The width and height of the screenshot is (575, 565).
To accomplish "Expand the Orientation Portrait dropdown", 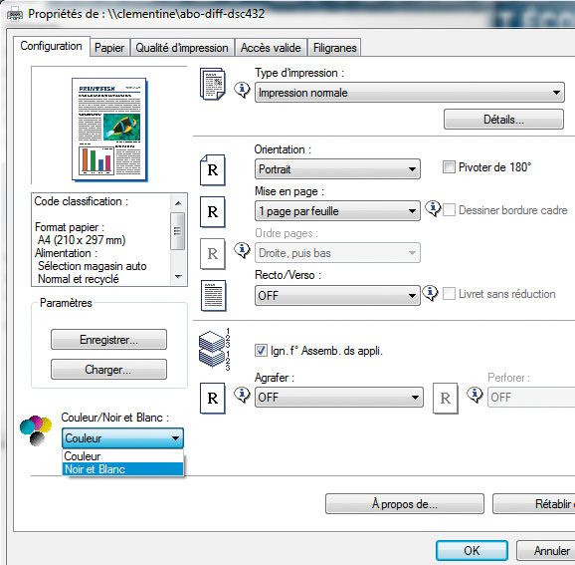I will tap(337, 169).
